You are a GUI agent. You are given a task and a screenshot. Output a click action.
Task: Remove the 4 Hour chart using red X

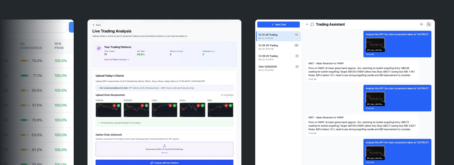[198, 106]
